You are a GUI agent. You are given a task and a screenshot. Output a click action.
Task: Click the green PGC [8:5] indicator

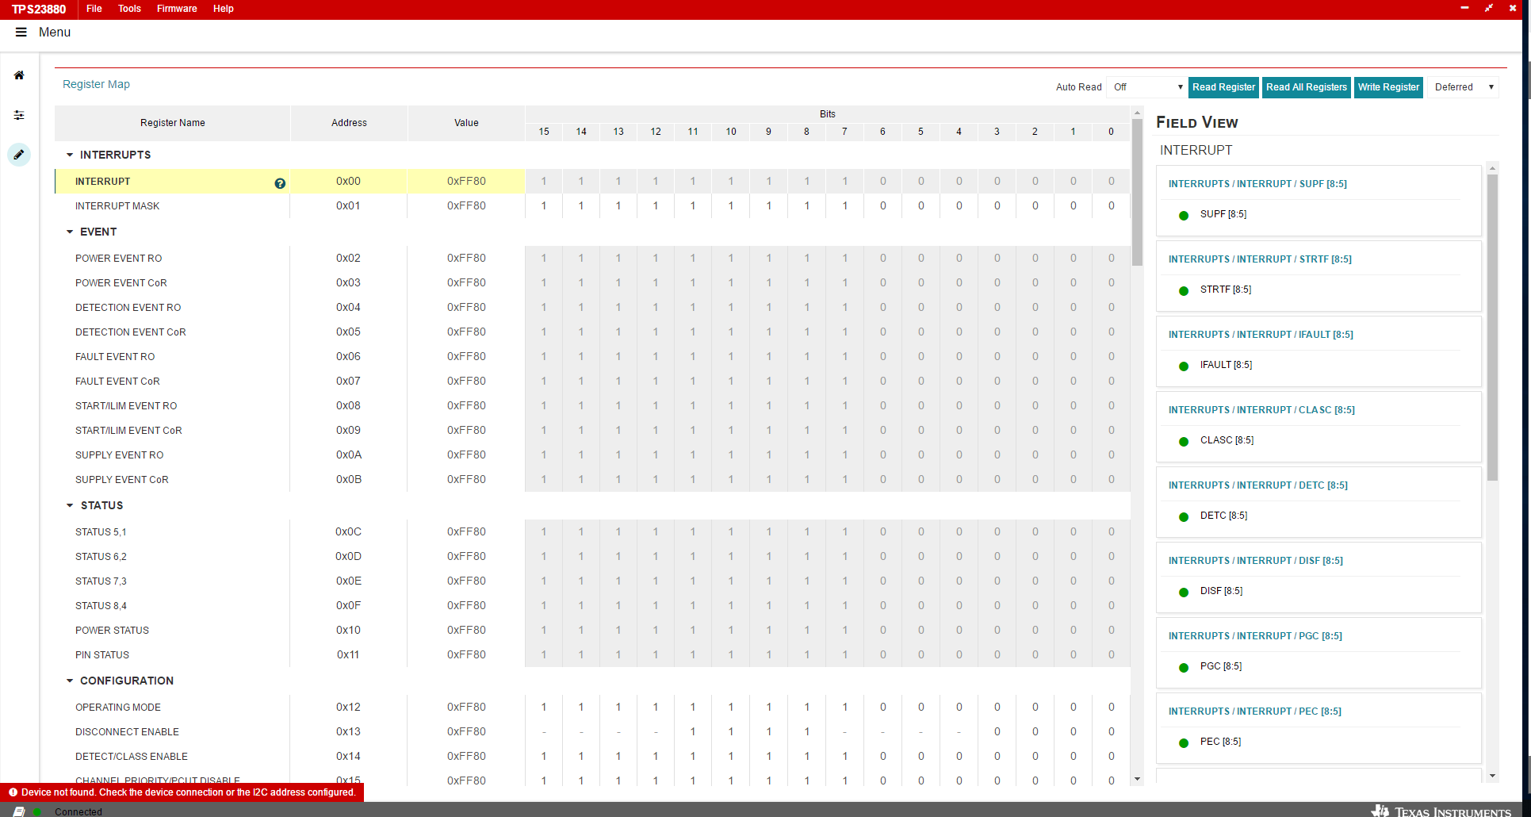[1184, 667]
